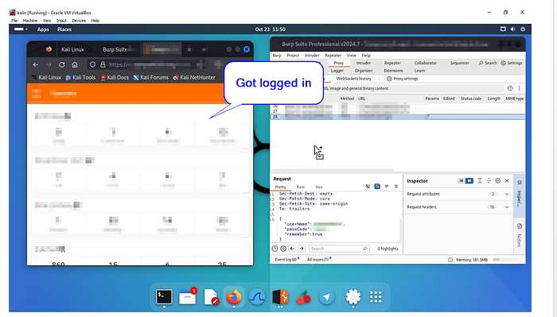Click the Request search input field

pyautogui.click(x=339, y=249)
